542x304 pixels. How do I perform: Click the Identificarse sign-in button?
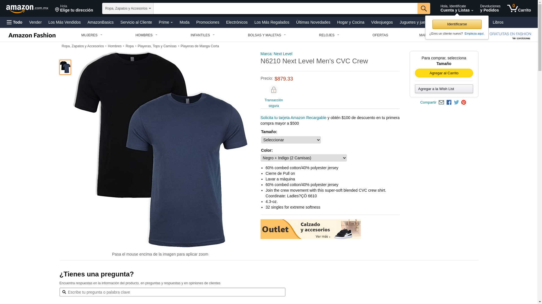point(457,24)
